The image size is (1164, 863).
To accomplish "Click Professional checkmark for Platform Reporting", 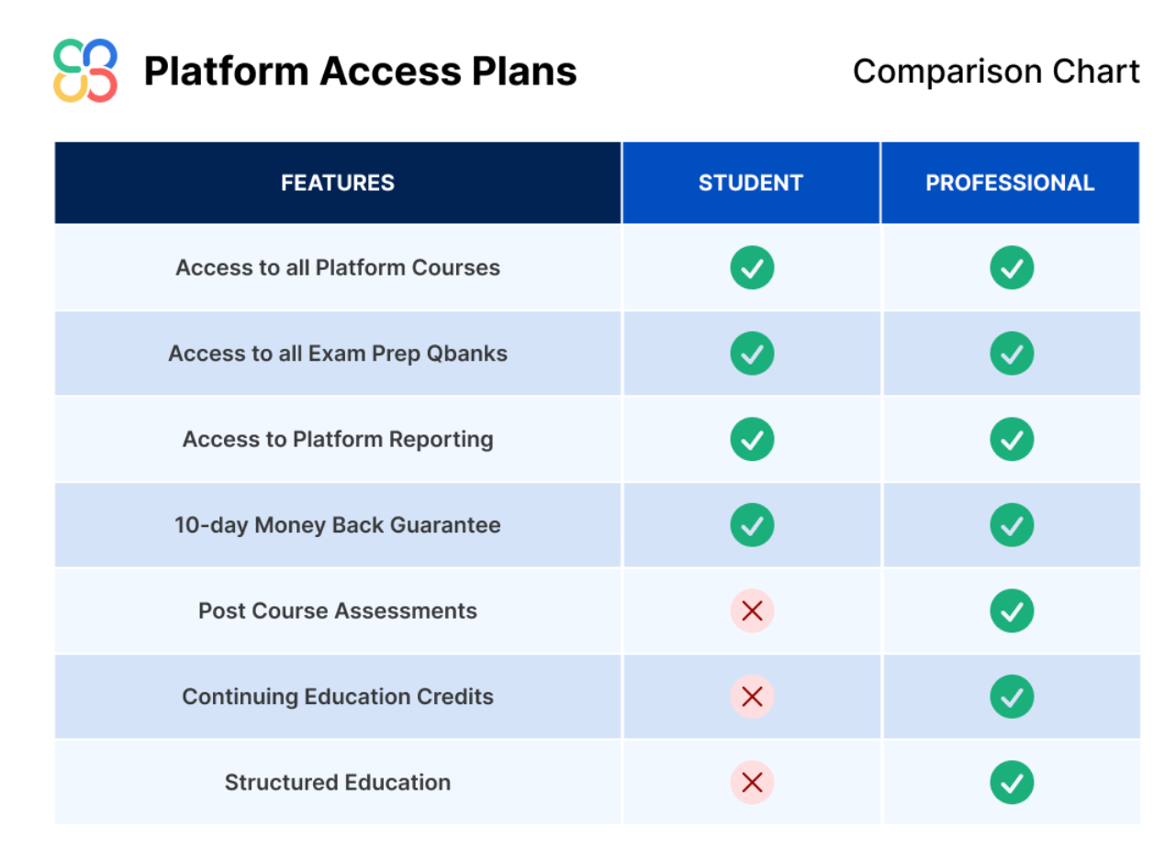I will (1012, 440).
